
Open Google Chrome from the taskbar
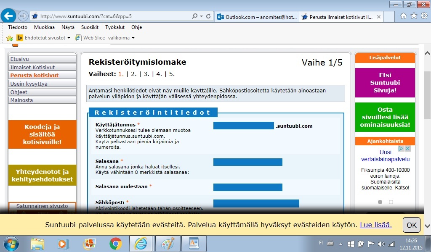[115, 244]
